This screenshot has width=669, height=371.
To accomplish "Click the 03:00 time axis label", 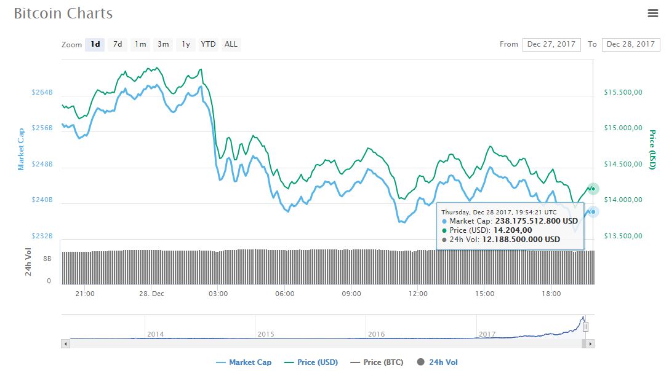I will click(218, 294).
